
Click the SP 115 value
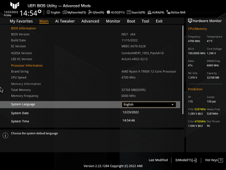coord(190,101)
